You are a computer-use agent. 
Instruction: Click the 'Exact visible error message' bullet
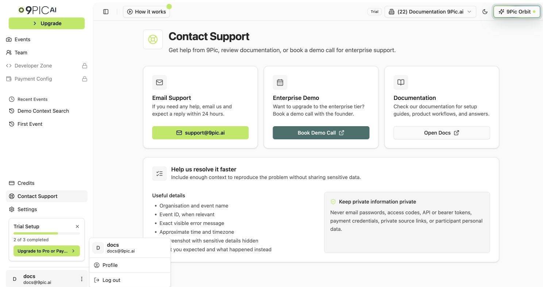coord(192,223)
